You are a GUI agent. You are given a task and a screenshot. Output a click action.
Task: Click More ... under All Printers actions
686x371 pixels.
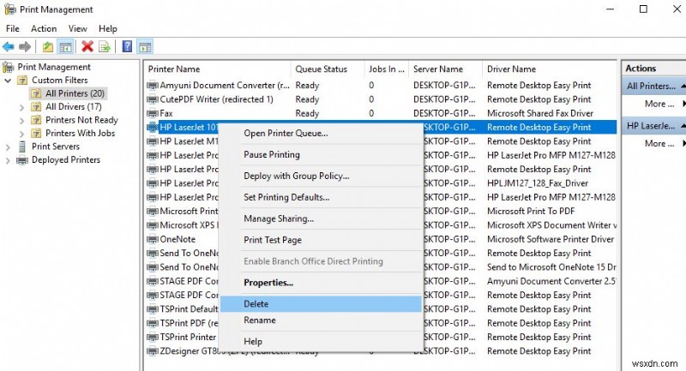[659, 104]
